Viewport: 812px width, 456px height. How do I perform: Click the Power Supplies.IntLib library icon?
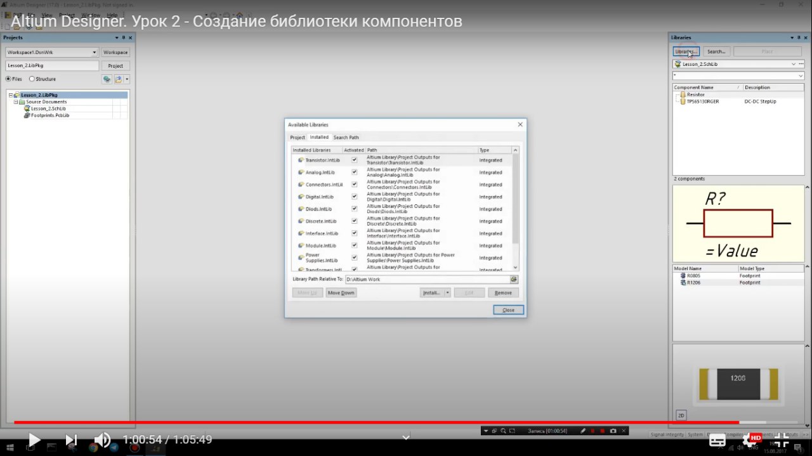click(x=301, y=257)
